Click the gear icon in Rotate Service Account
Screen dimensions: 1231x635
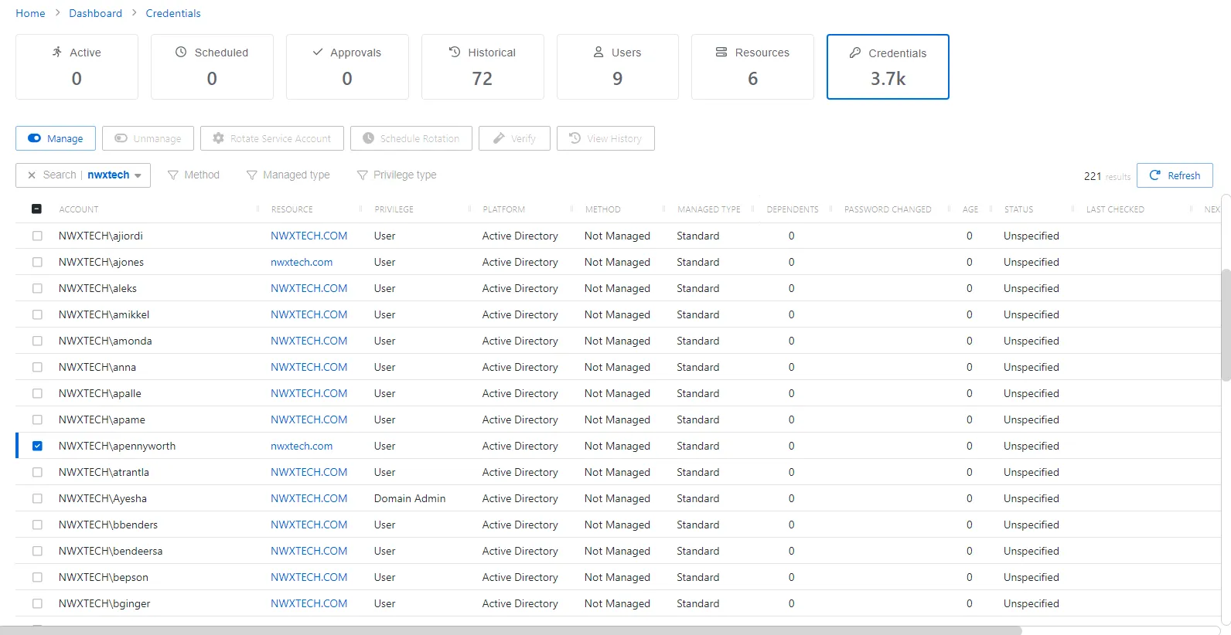[218, 138]
